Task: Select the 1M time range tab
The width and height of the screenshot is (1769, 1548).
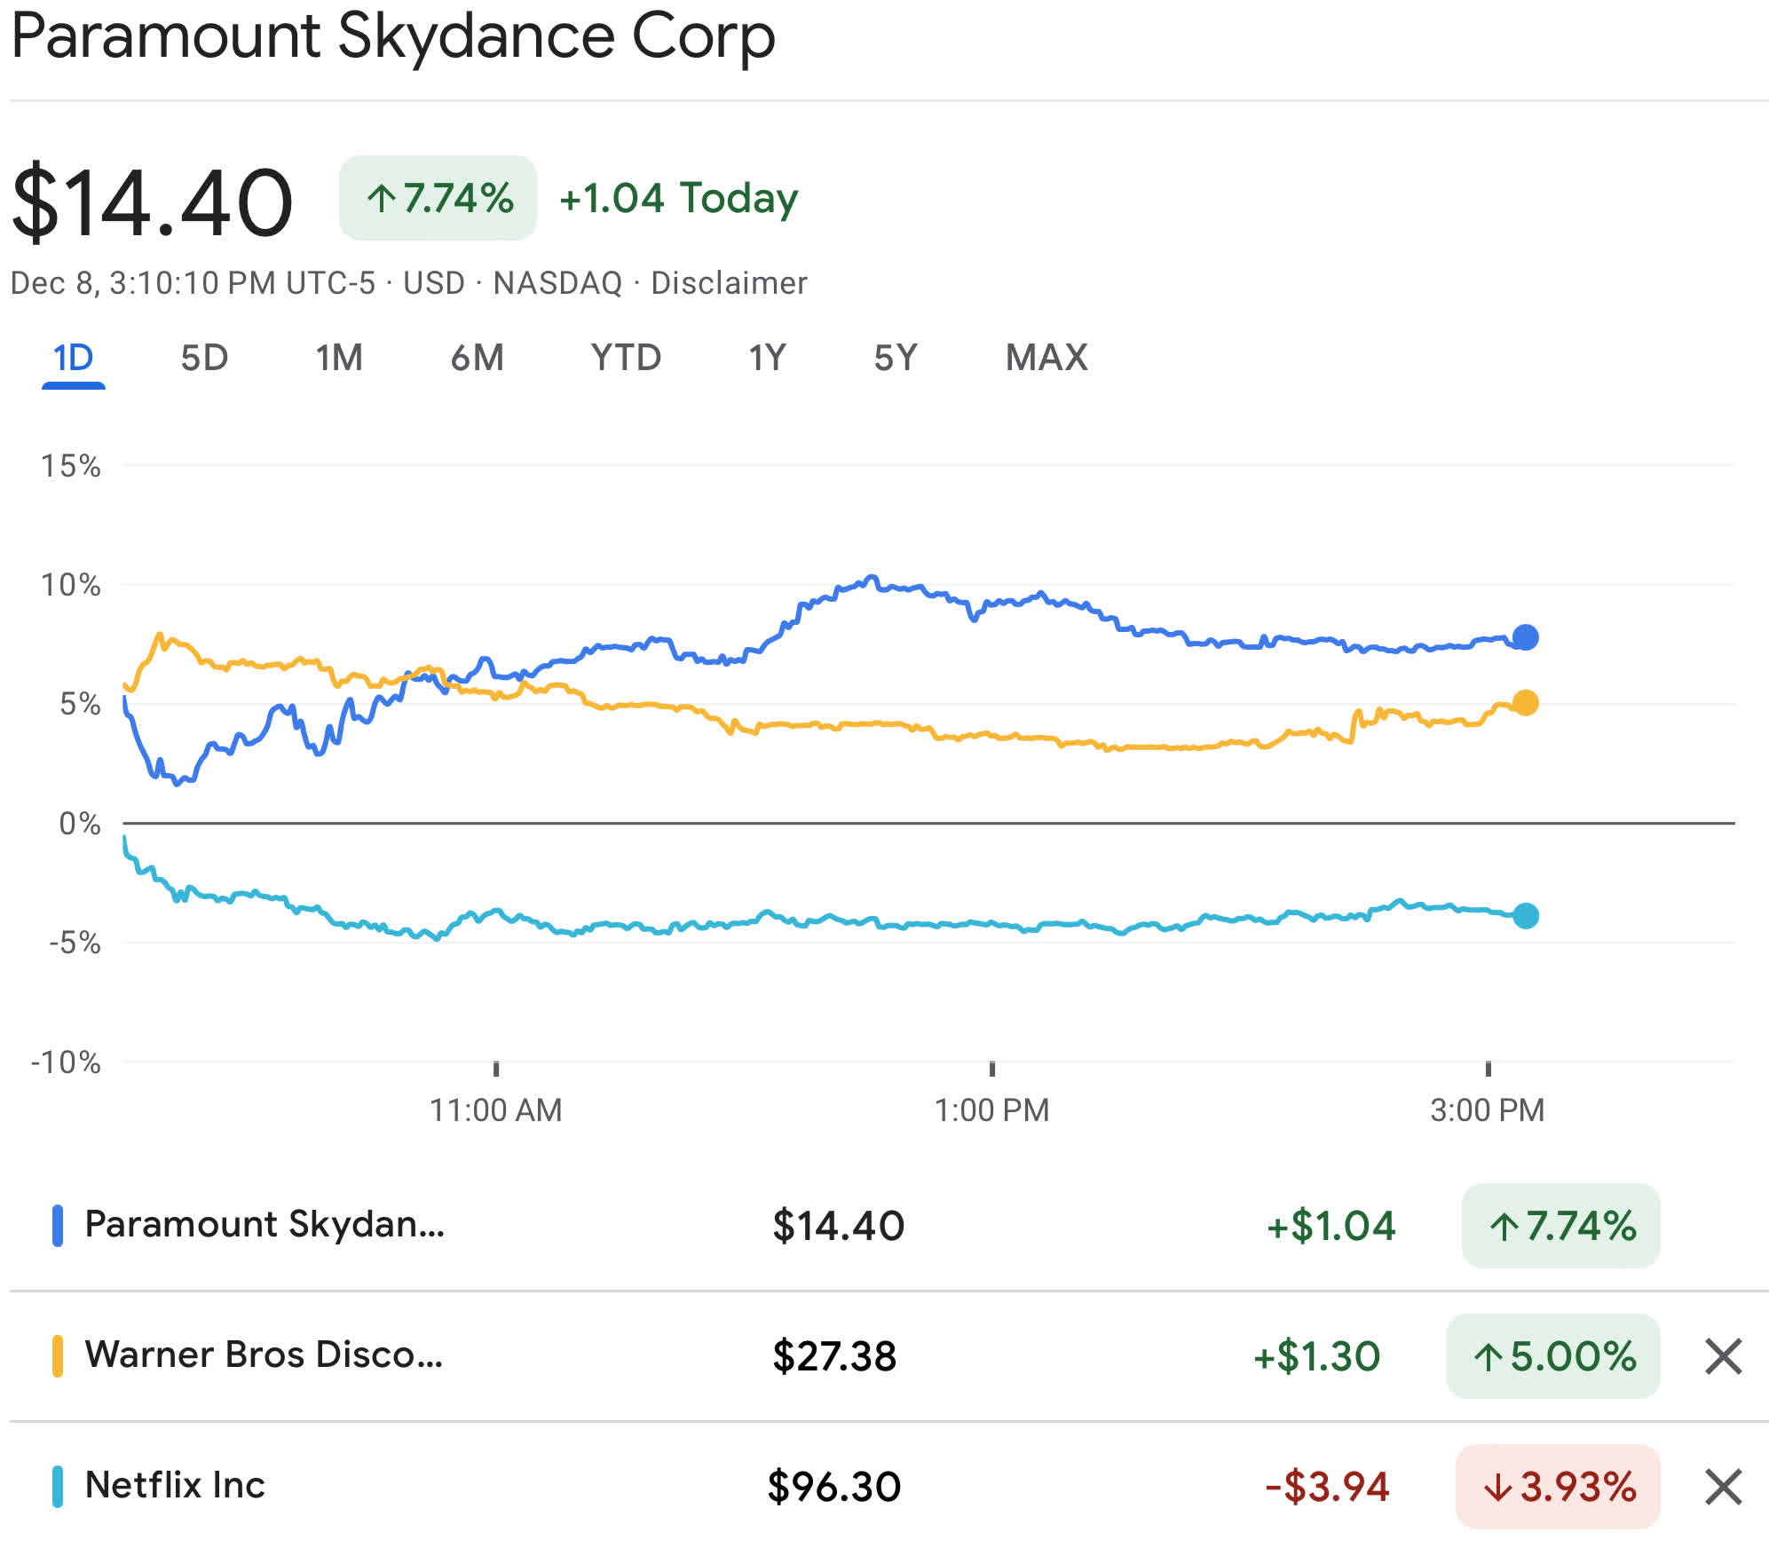Action: pos(339,359)
